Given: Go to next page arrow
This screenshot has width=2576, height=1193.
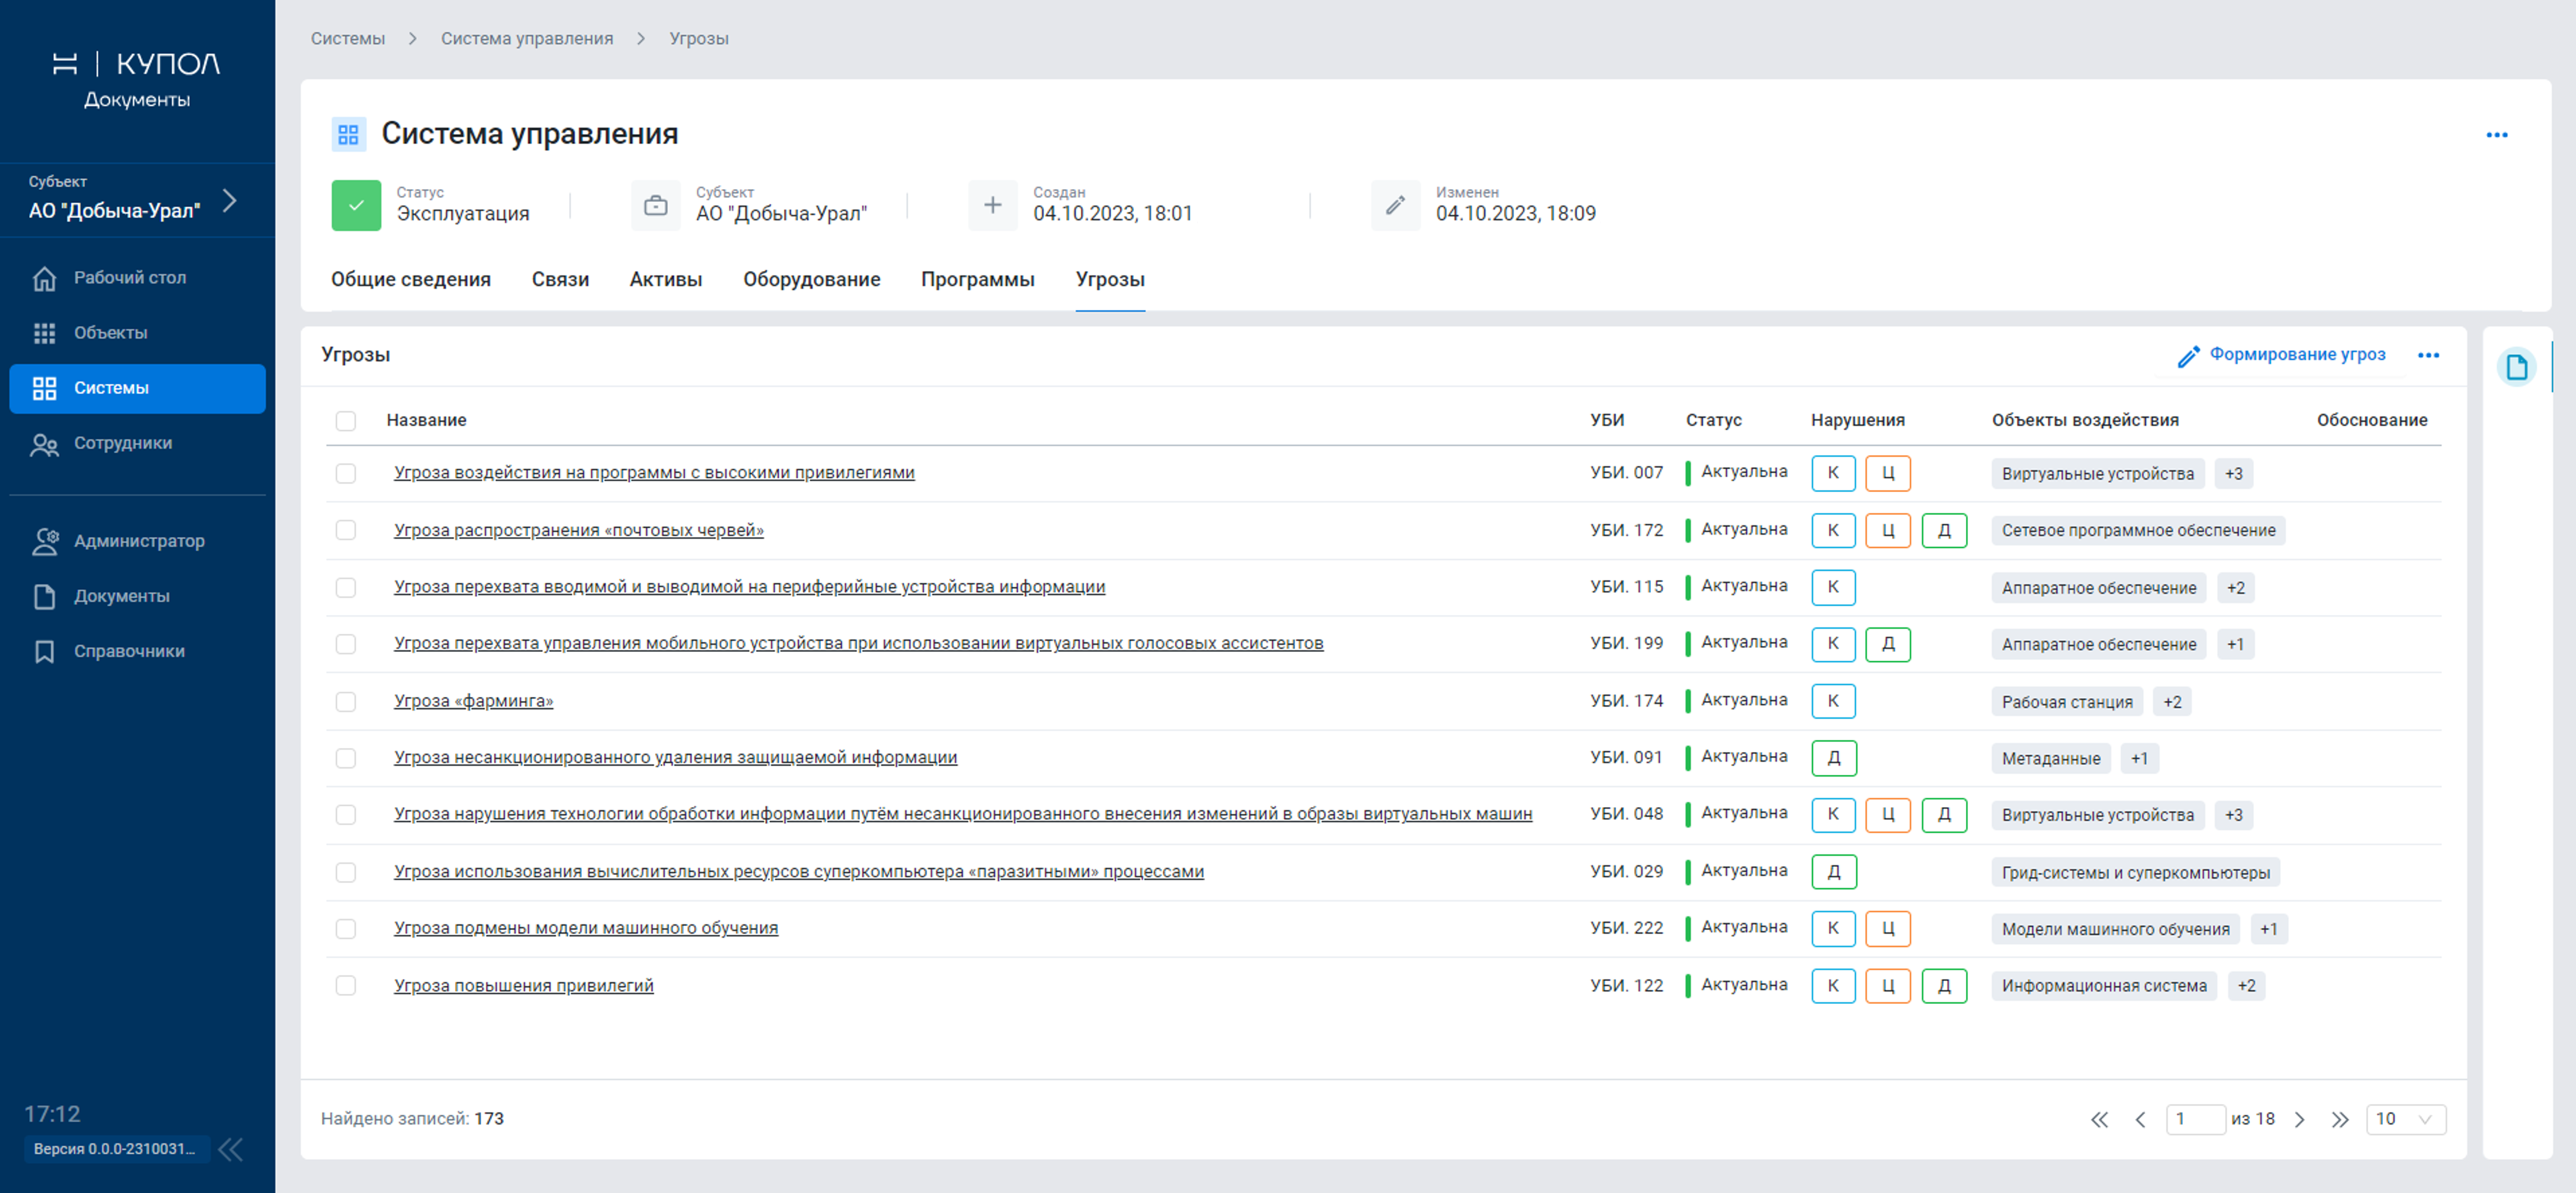Looking at the screenshot, I should tap(2299, 1119).
